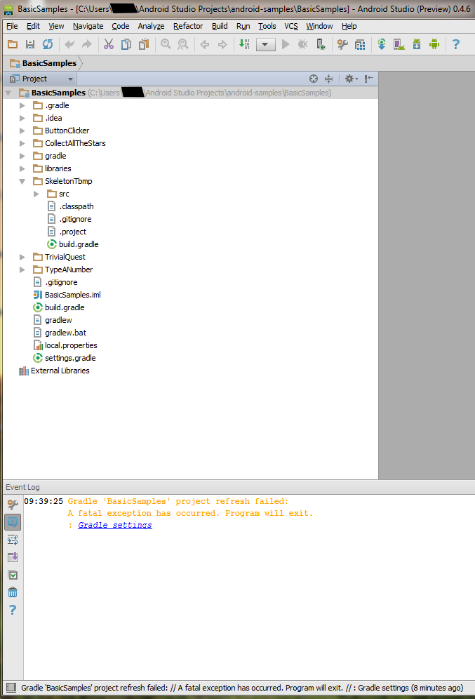Open the SDK Manager icon
Image resolution: width=475 pixels, height=699 pixels.
[417, 44]
